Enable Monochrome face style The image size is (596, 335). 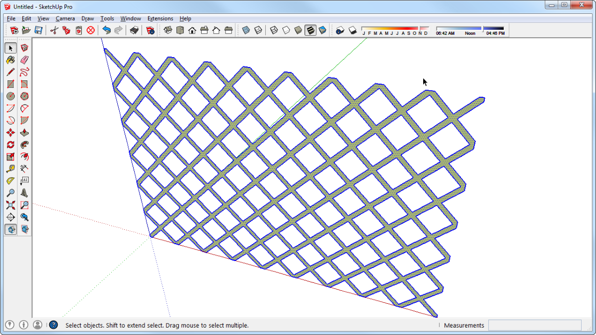[x=322, y=30]
